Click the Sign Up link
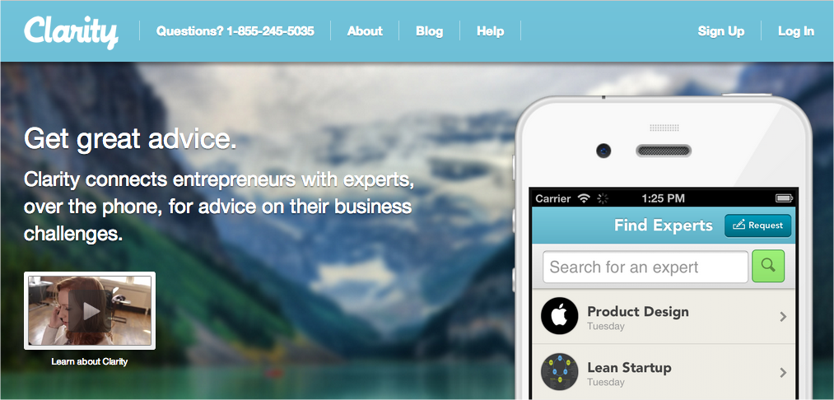Image resolution: width=834 pixels, height=400 pixels. pos(721,30)
